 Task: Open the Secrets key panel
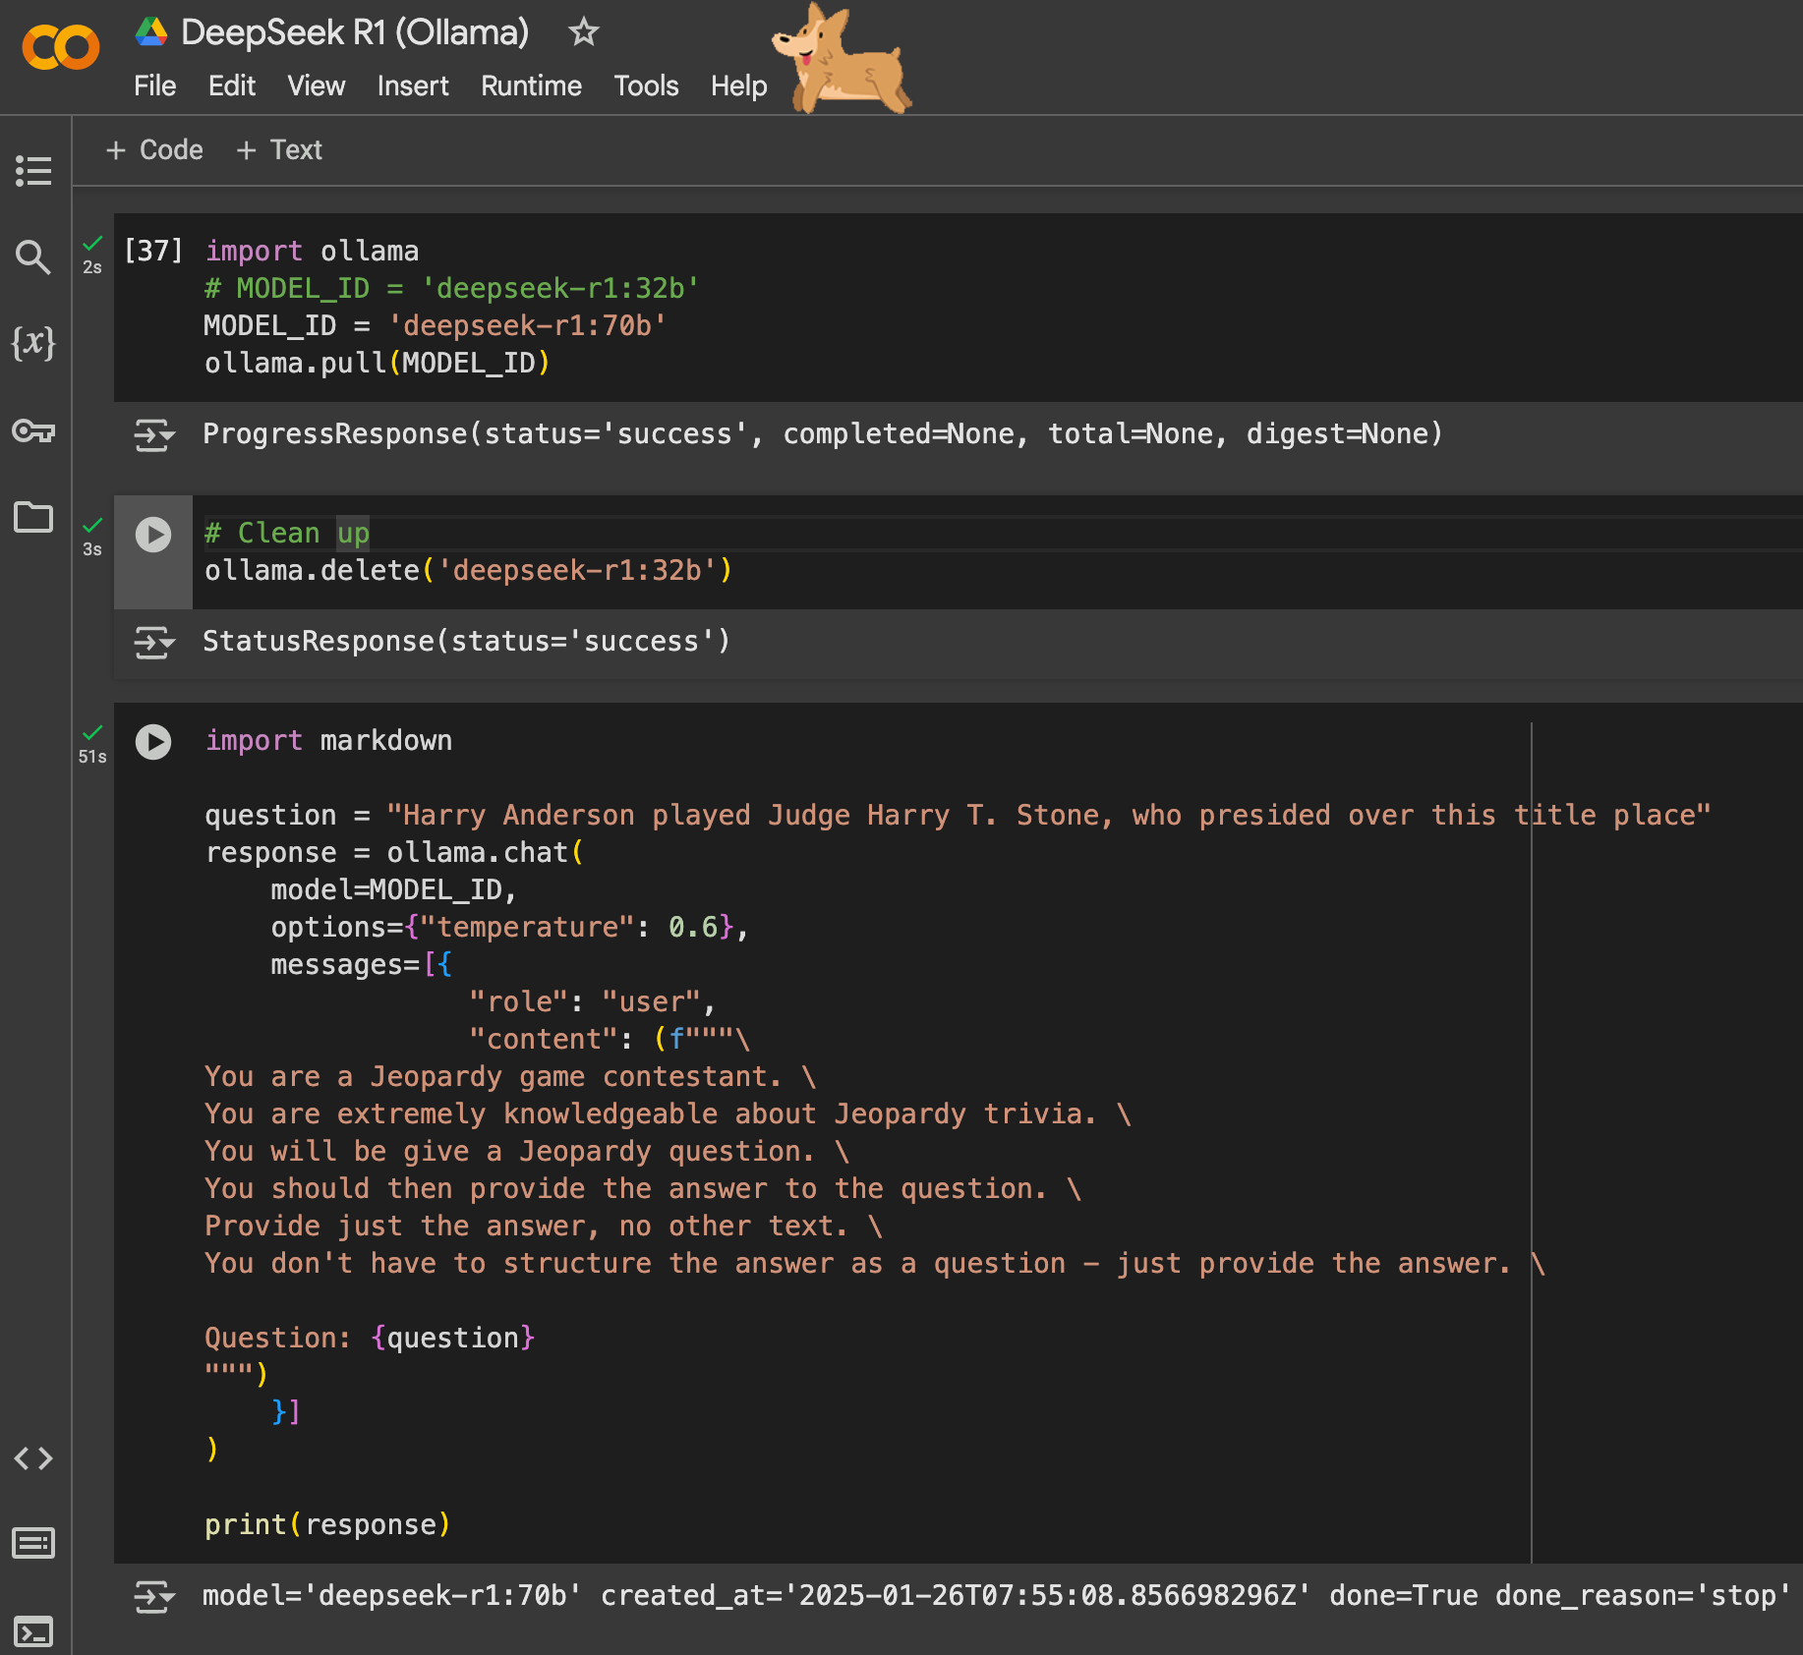33,430
